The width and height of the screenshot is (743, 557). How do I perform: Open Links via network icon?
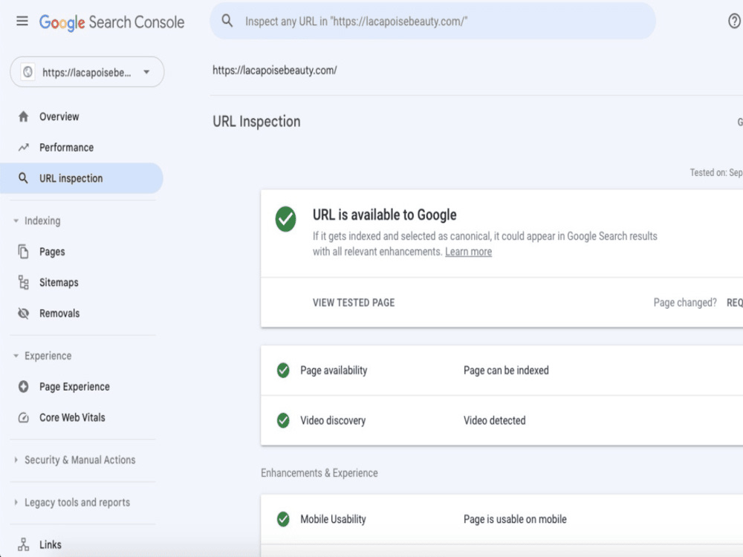click(23, 544)
